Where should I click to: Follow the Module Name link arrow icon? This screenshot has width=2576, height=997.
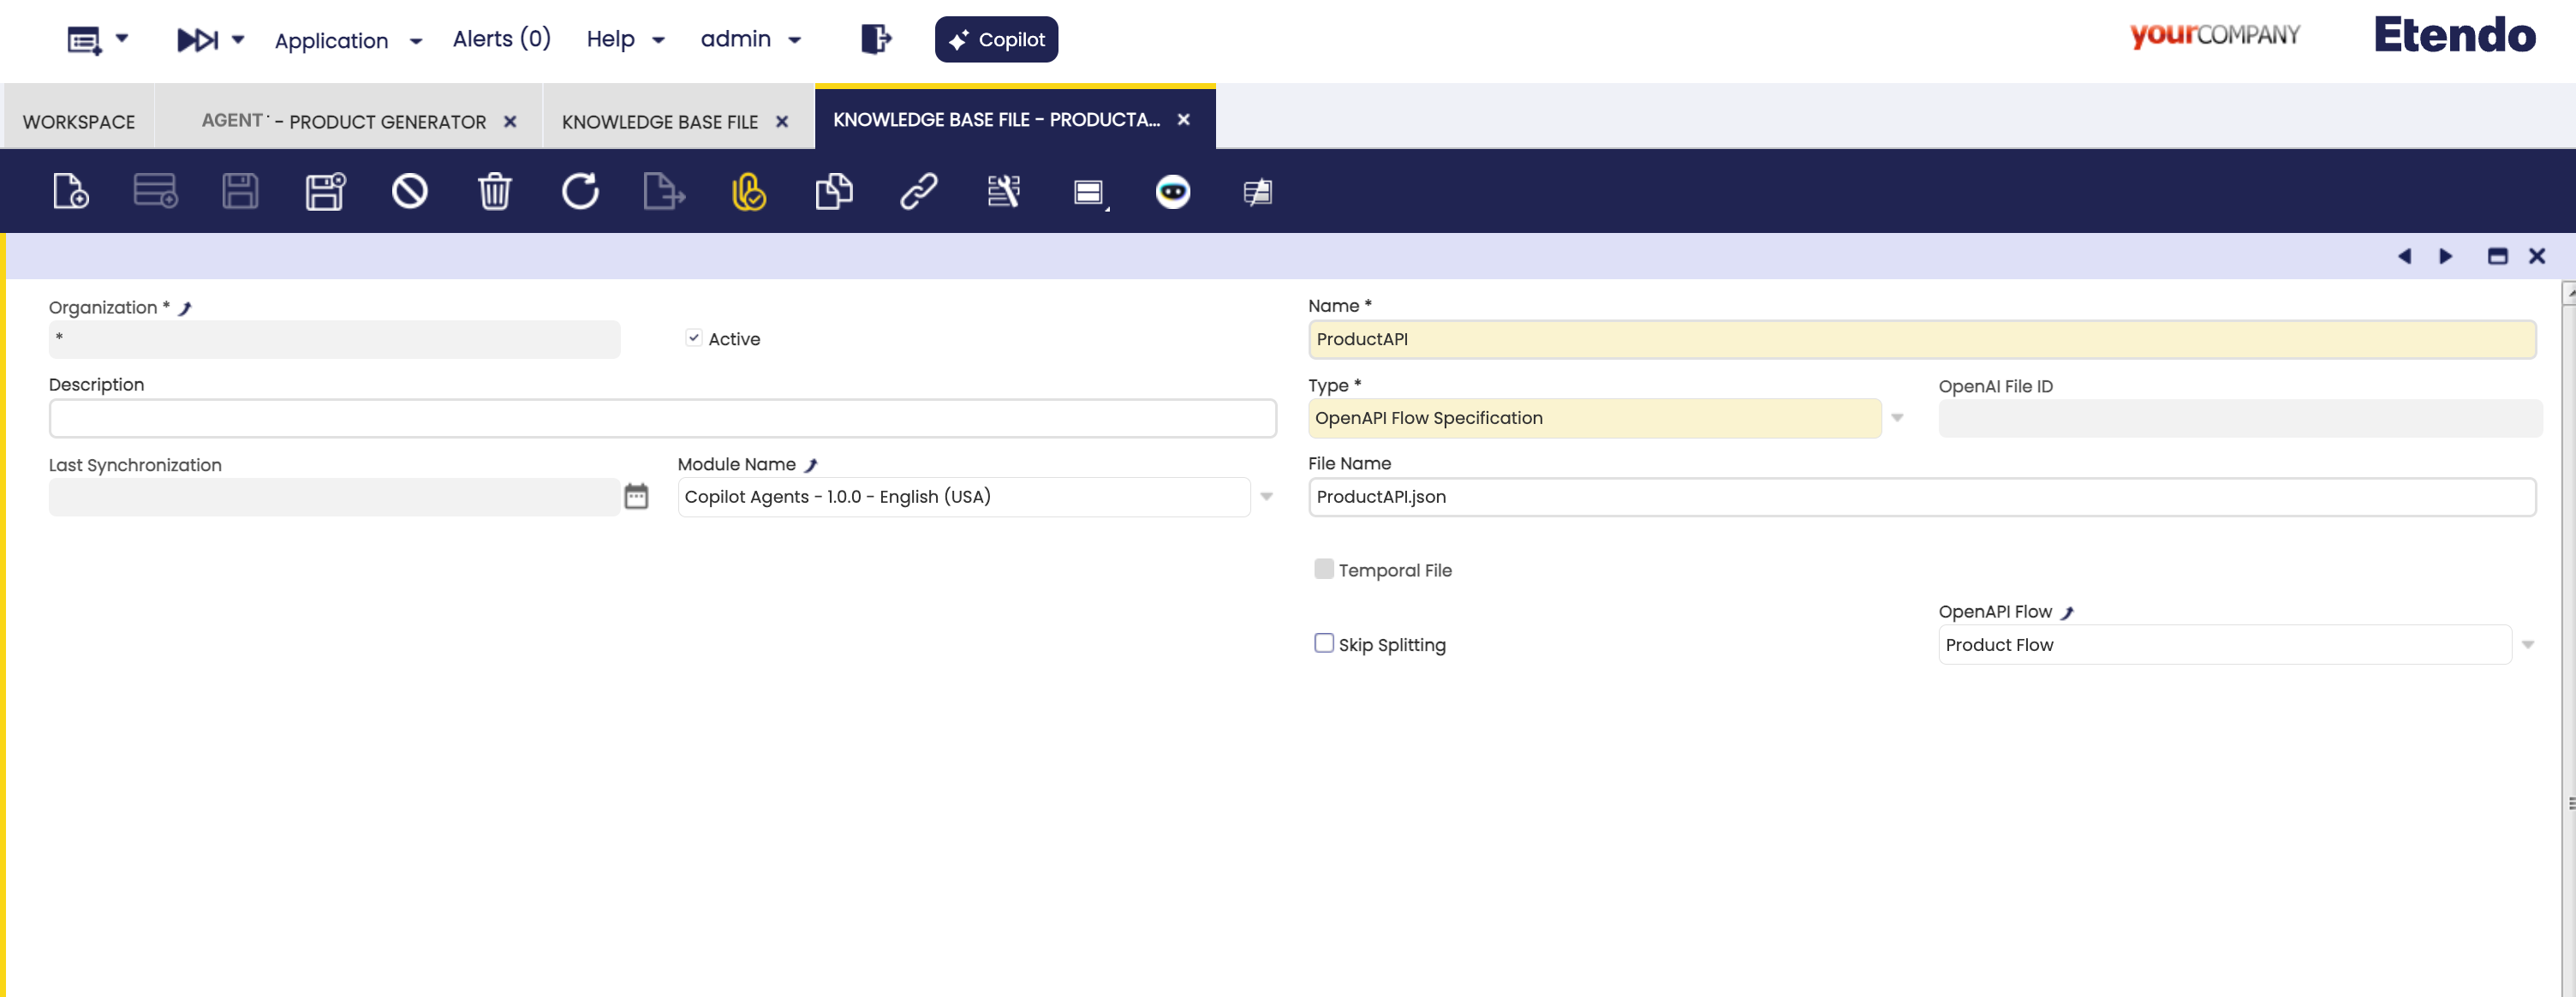812,465
